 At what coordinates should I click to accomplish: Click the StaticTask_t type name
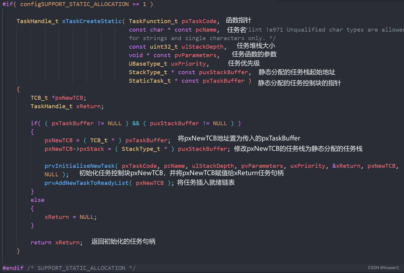click(150, 81)
